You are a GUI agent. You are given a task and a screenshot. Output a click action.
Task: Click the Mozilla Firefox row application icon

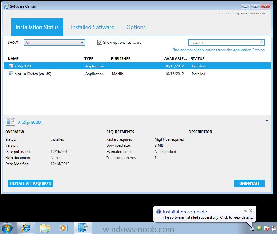(11, 74)
